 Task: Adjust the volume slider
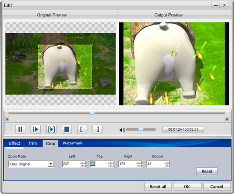point(141,130)
